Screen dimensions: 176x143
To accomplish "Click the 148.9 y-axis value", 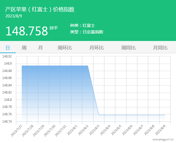I will pyautogui.click(x=8, y=63).
